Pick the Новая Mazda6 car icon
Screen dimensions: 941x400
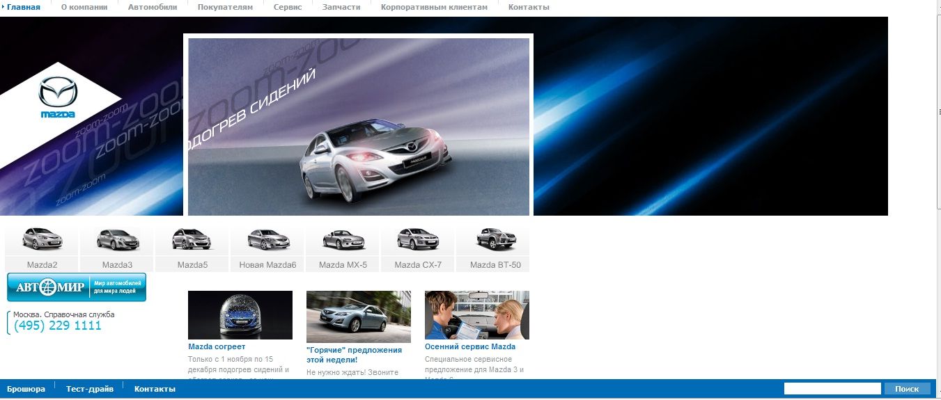(x=267, y=239)
